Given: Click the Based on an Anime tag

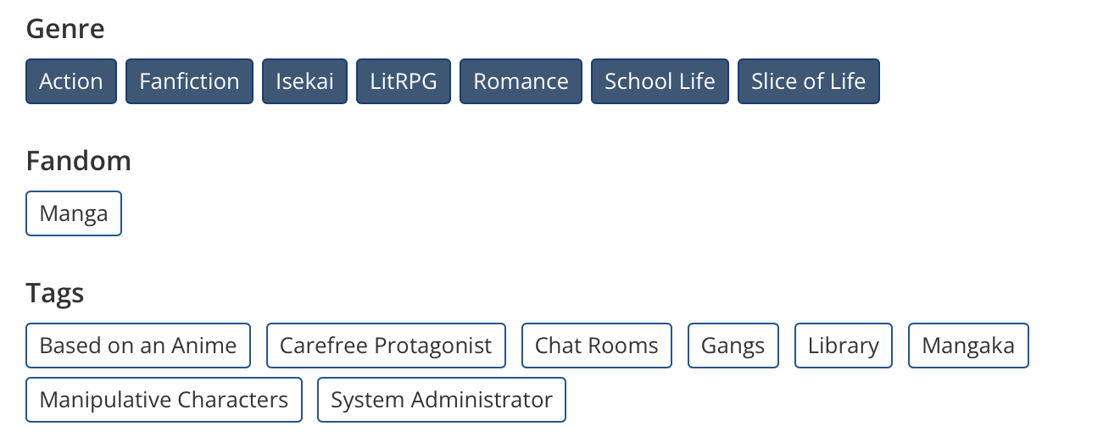Looking at the screenshot, I should [138, 346].
